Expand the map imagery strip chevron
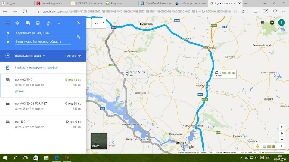Viewport: 289px width, 162px height. tap(282, 146)
